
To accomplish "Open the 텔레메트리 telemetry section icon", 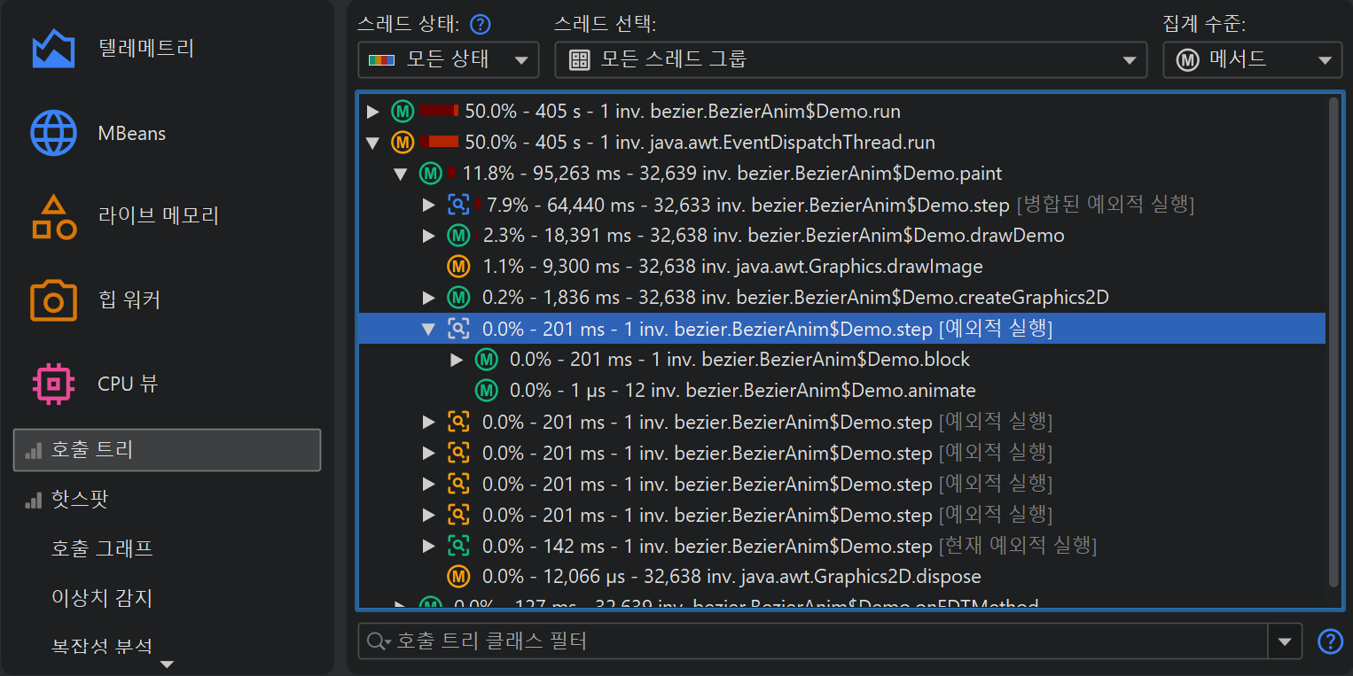I will pos(53,49).
